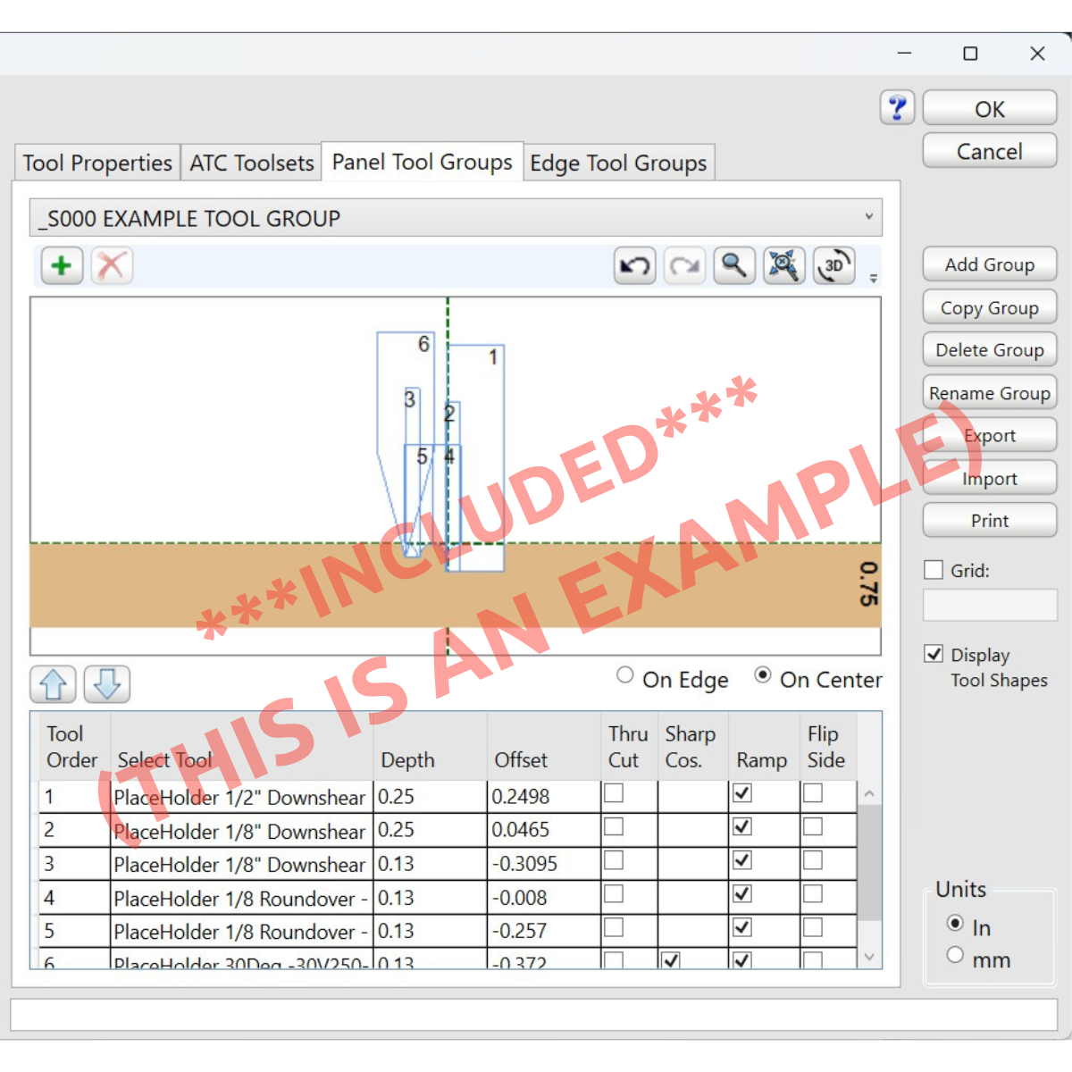Screen dimensions: 1072x1072
Task: Enable the Grid checkbox
Action: 934,570
